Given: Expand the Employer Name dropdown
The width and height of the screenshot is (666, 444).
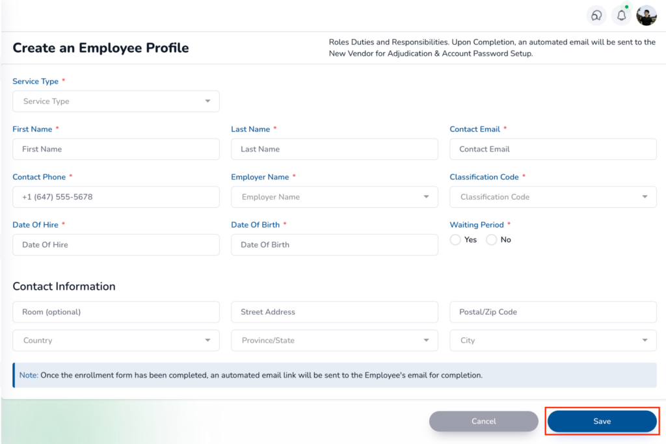Looking at the screenshot, I should click(334, 197).
